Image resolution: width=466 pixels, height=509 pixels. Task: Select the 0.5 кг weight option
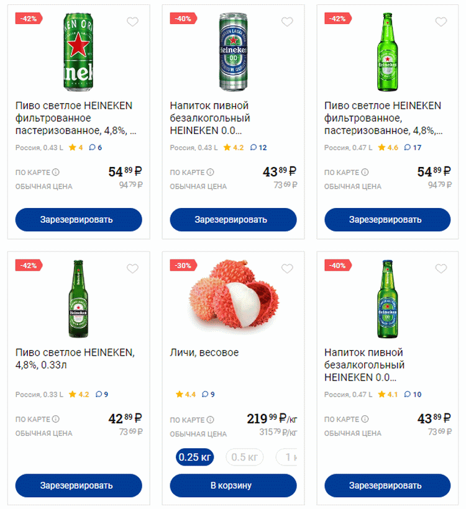244,457
